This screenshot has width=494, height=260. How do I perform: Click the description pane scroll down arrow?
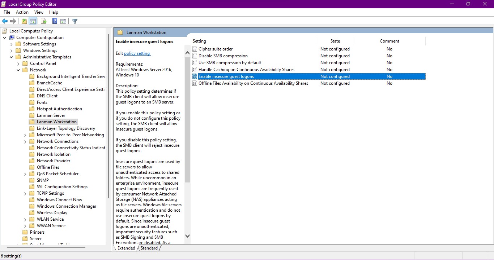tap(187, 236)
